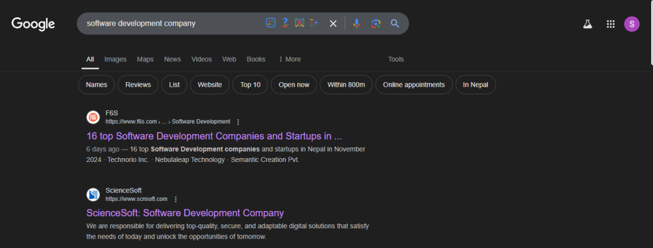653x248 pixels.
Task: Apply the Online appointments filter chip
Action: 414,85
